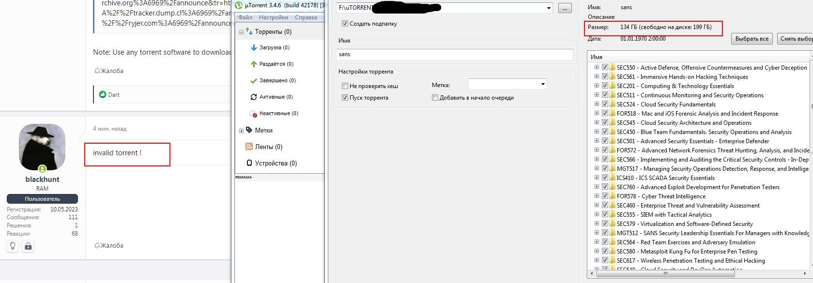Click the like icon beside Dart
813x283 pixels.
(102, 95)
